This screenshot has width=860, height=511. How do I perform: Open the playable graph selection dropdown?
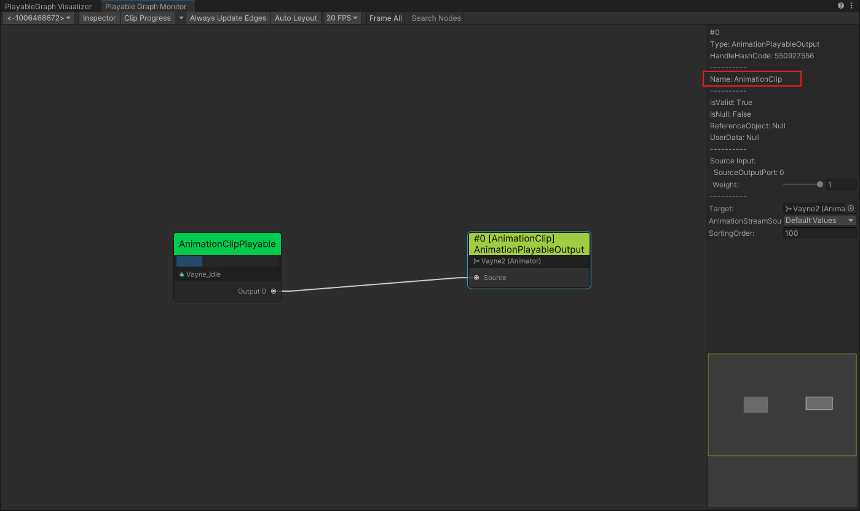(x=39, y=18)
